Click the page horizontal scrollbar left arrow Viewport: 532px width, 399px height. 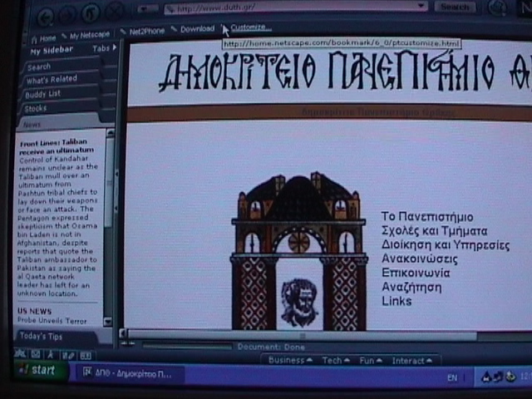pos(123,334)
